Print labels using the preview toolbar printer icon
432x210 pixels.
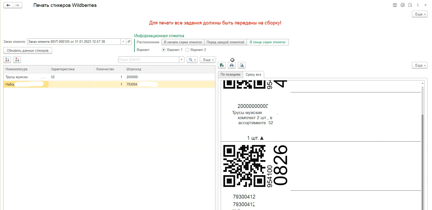232,65
